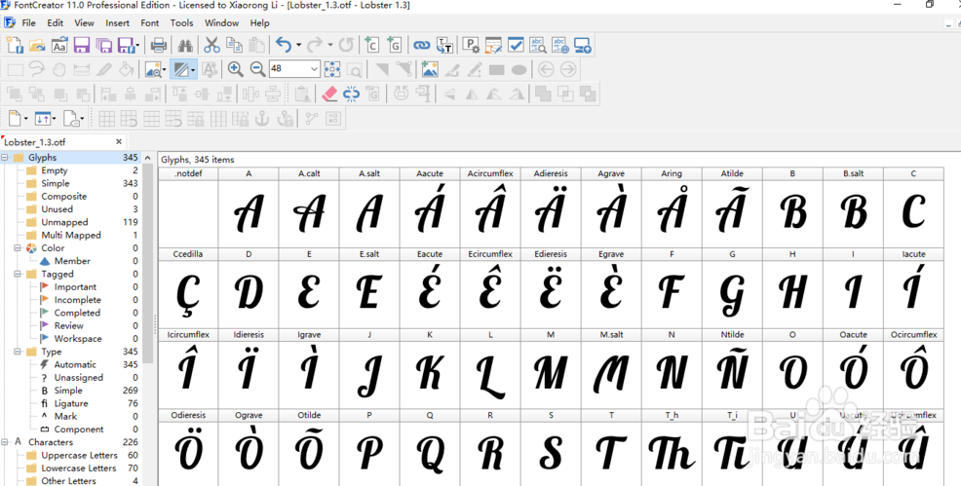Select the Color category in the glyph tree
The image size is (961, 486).
[x=53, y=248]
